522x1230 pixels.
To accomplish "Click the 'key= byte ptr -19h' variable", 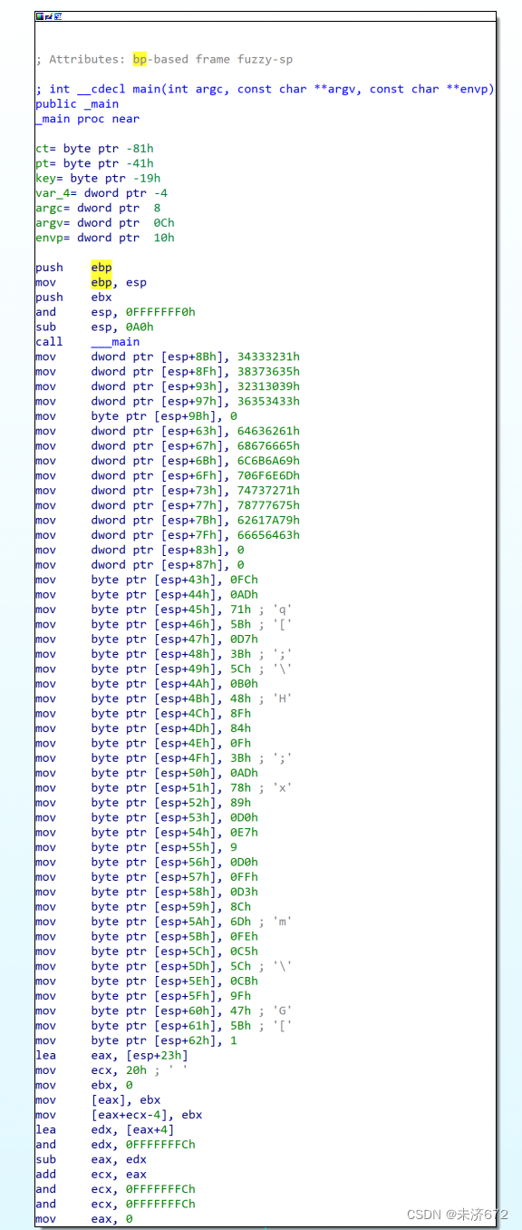I will click(98, 178).
